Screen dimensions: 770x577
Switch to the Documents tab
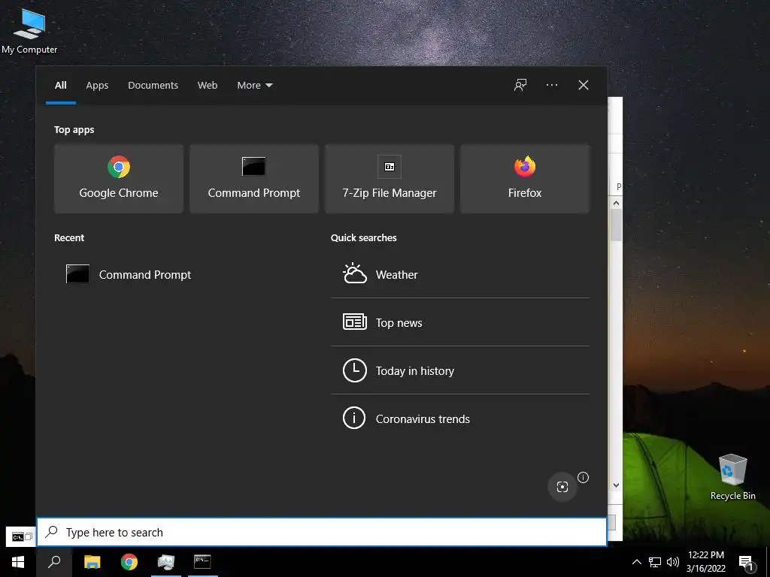coord(153,86)
